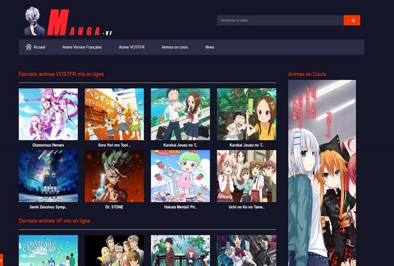Open the VF thumbnail with group on black background
This screenshot has height=266, width=394.
click(114, 250)
